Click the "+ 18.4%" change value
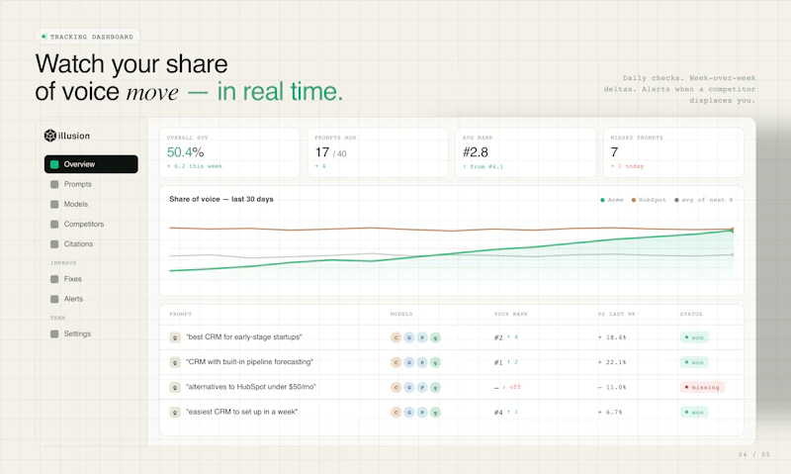This screenshot has height=474, width=791. coord(612,337)
